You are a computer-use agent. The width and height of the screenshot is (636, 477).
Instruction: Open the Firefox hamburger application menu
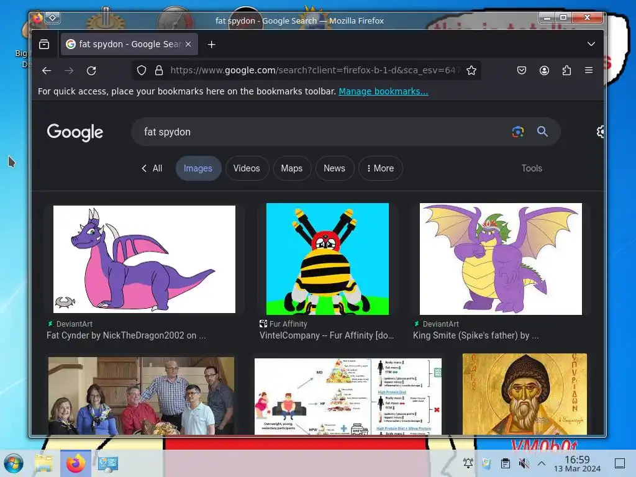coord(589,71)
